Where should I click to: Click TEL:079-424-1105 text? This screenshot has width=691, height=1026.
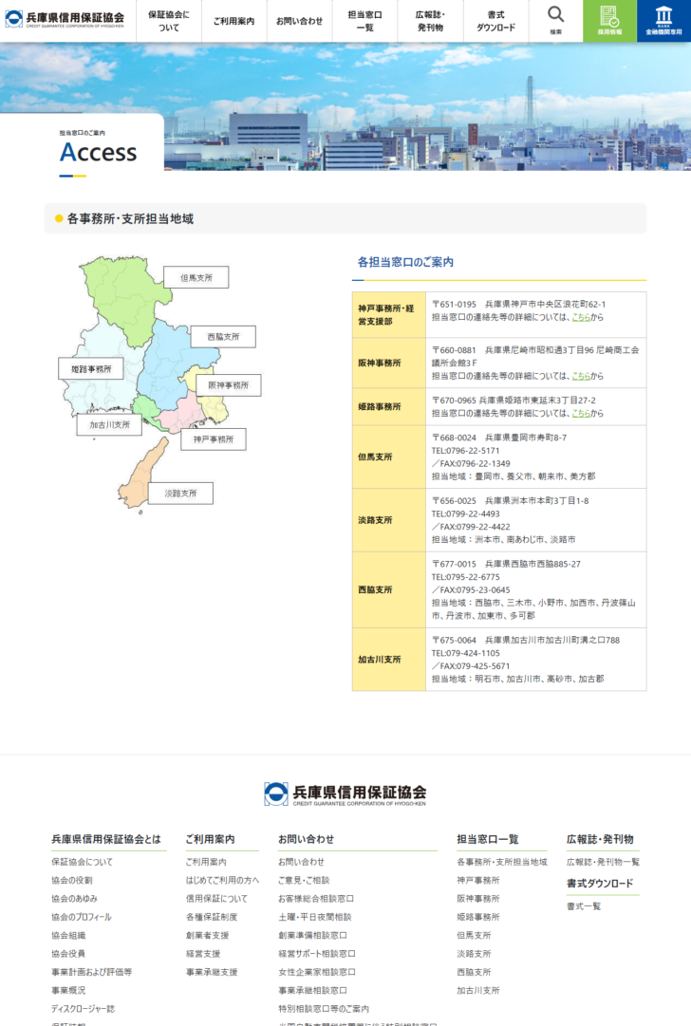(465, 653)
